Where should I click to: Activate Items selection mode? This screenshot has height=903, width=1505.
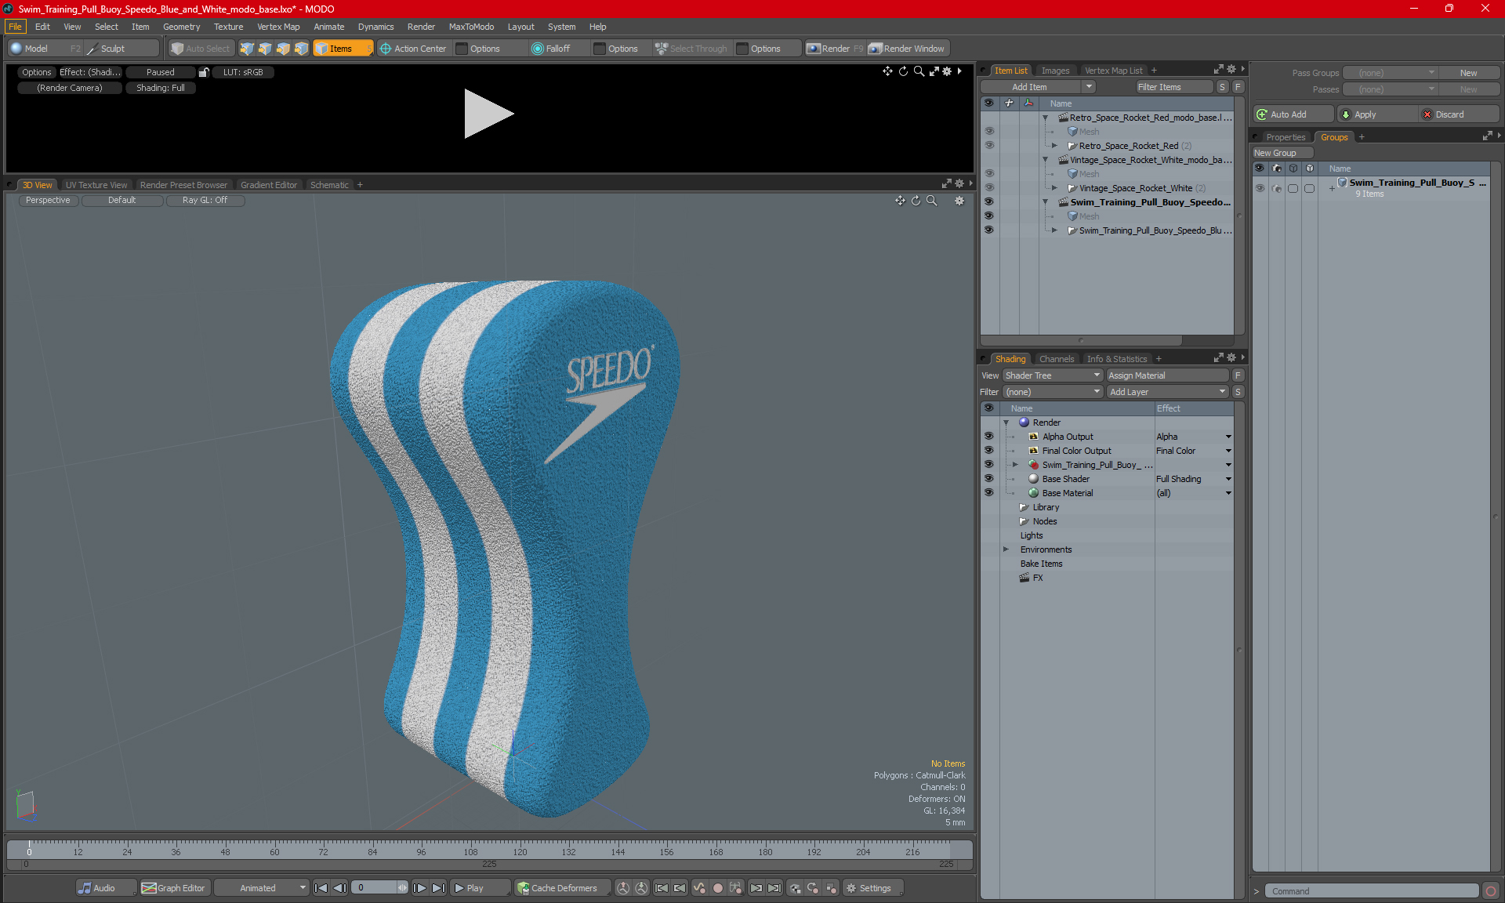click(x=343, y=49)
